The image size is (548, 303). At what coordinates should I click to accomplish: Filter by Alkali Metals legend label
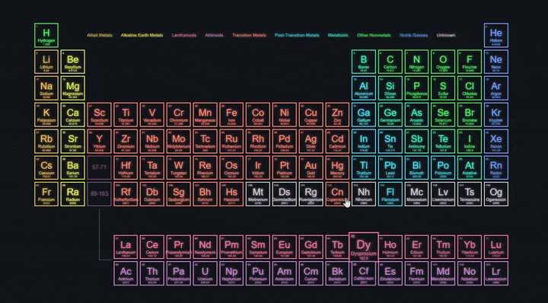(100, 35)
